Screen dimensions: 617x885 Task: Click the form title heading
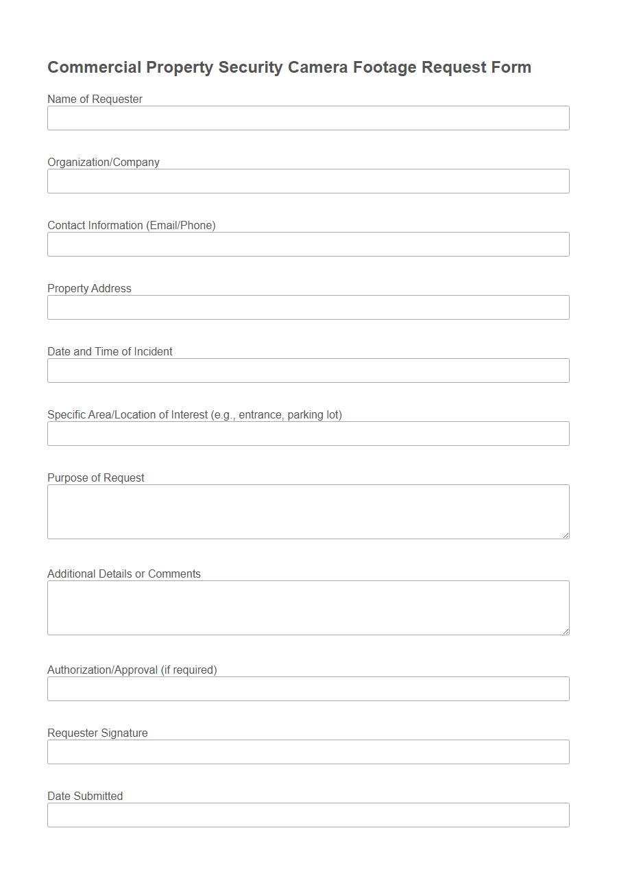289,67
